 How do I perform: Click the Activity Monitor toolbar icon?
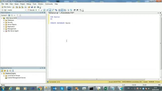point(38,7)
